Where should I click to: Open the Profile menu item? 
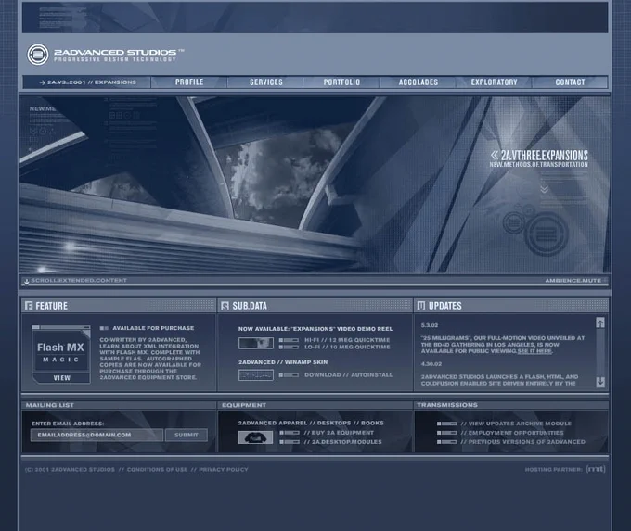pyautogui.click(x=189, y=82)
